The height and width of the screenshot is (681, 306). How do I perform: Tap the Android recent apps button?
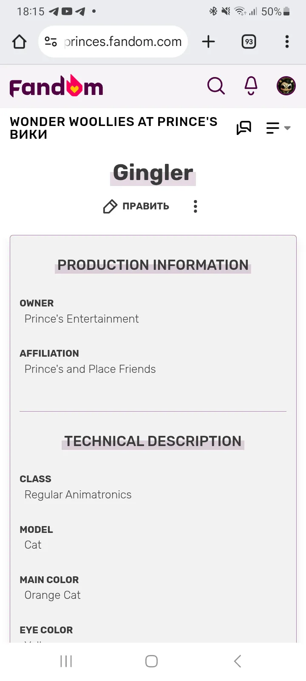coord(66,661)
